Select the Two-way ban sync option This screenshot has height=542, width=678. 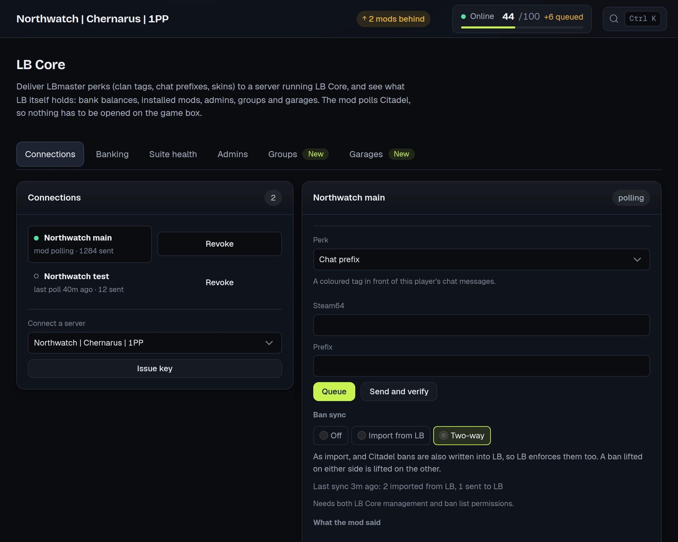[x=462, y=436]
